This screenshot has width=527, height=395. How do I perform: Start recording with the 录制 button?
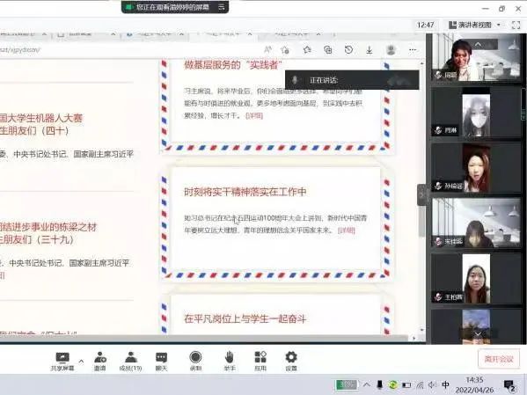click(195, 362)
